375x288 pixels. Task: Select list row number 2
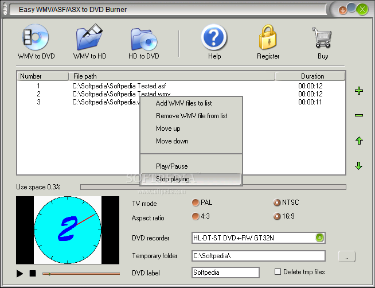tap(181, 94)
